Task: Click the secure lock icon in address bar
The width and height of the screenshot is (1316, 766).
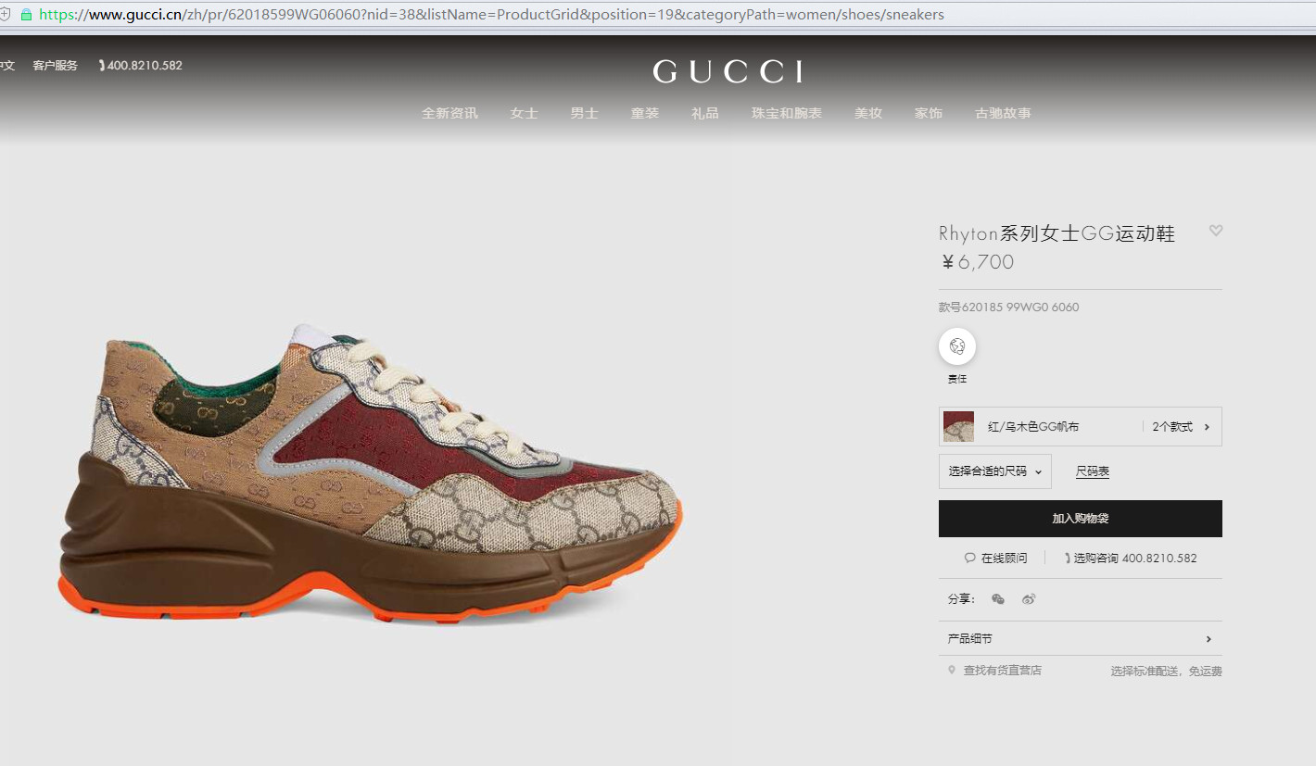Action: (x=26, y=15)
